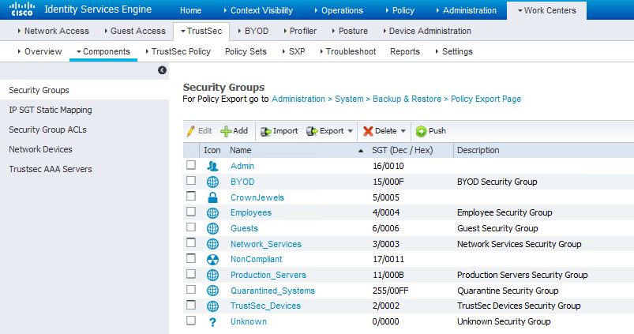634x334 pixels.
Task: Open the Policy Sets tab
Action: pyautogui.click(x=246, y=51)
